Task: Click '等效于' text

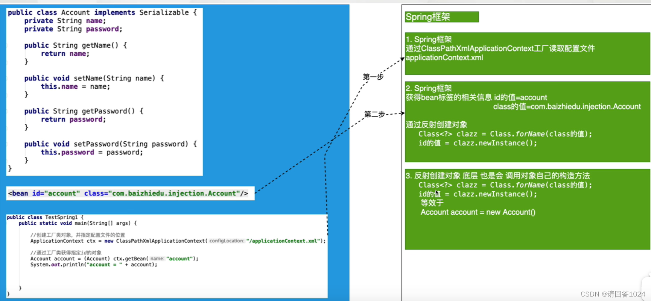Action: pyautogui.click(x=432, y=203)
